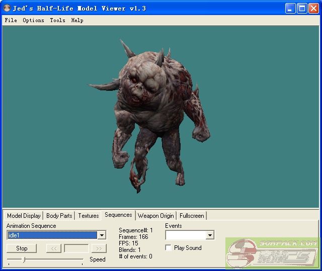Open the Events dropdown list
Image resolution: width=322 pixels, height=271 pixels.
[210, 235]
